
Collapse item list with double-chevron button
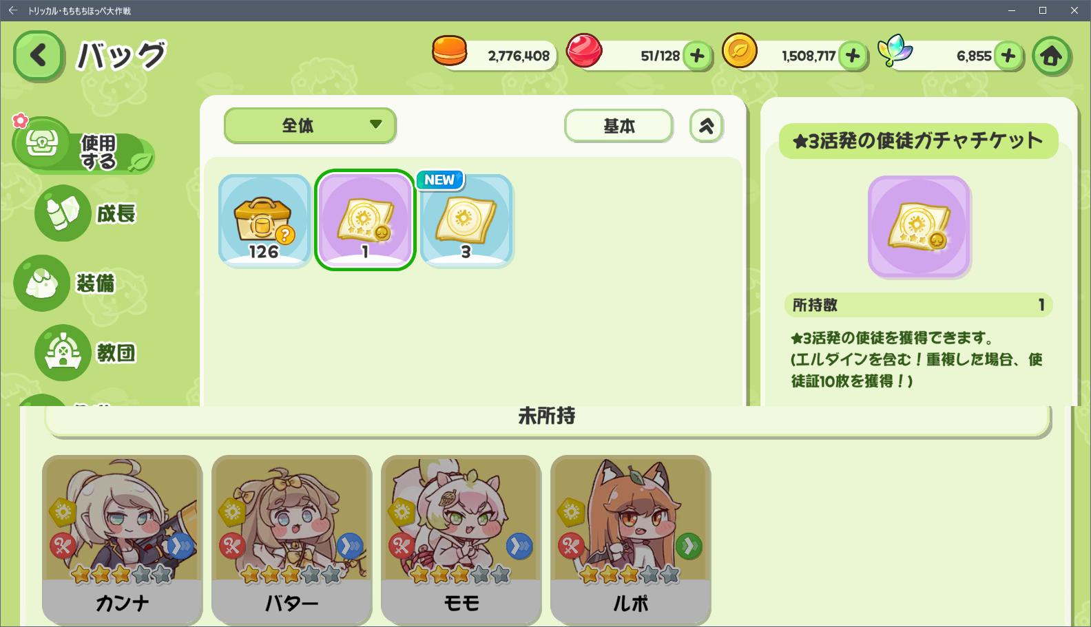click(707, 126)
